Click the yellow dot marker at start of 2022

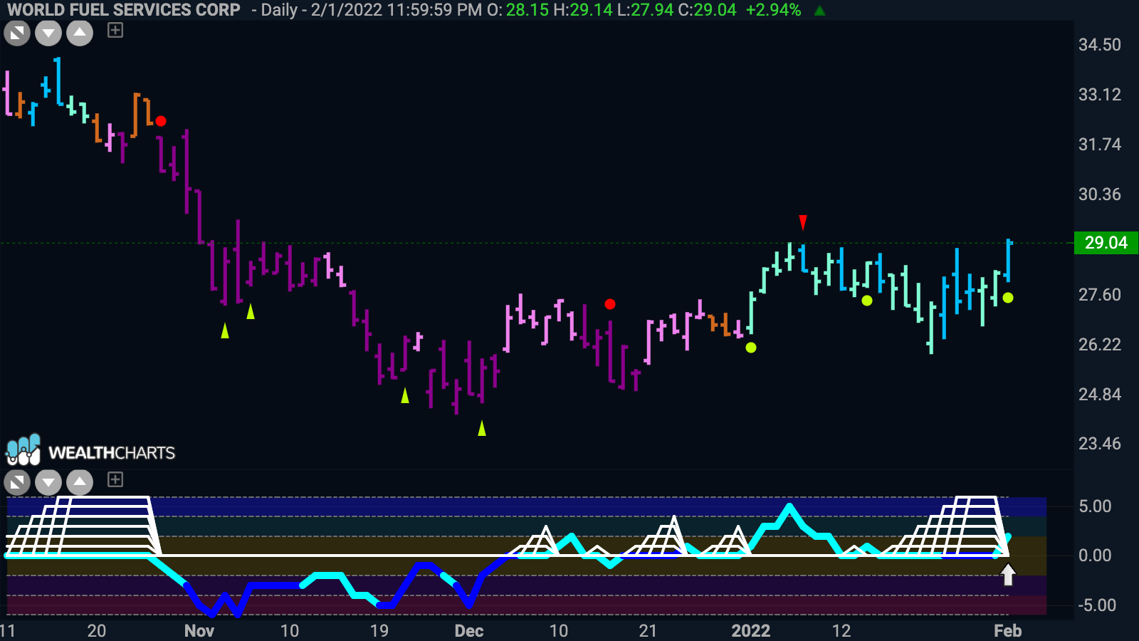tap(751, 348)
